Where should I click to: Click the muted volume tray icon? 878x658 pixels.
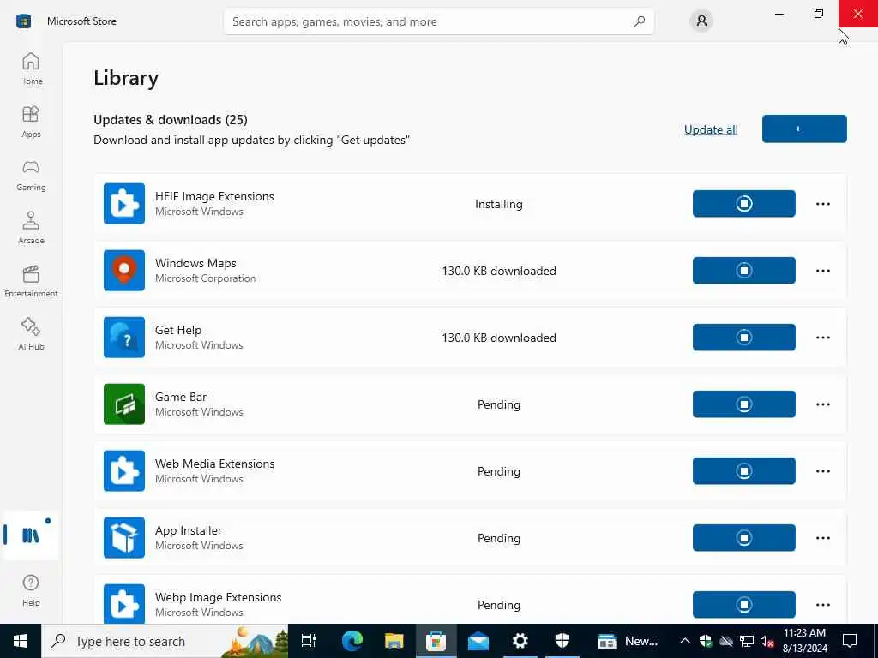point(766,641)
